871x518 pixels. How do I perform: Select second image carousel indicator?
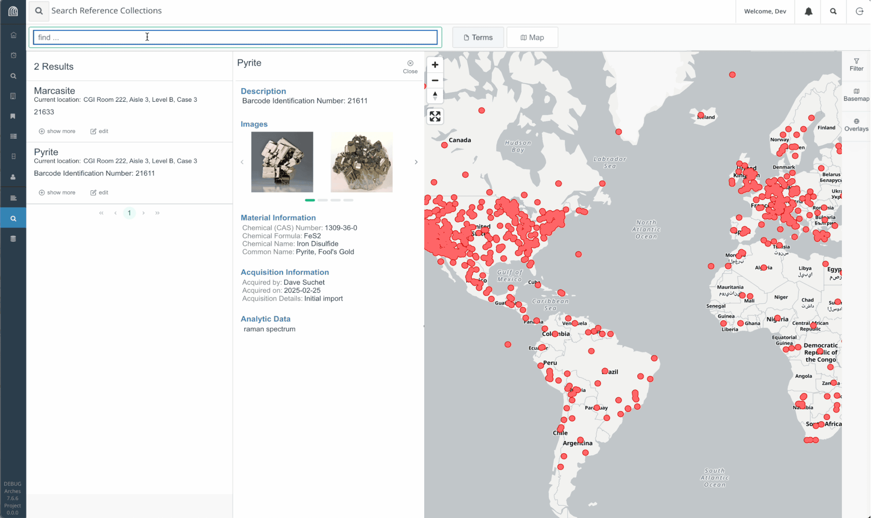point(323,200)
